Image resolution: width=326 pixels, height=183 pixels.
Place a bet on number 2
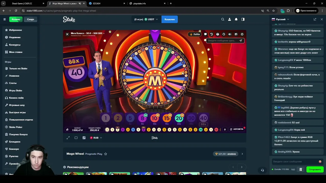point(118,118)
